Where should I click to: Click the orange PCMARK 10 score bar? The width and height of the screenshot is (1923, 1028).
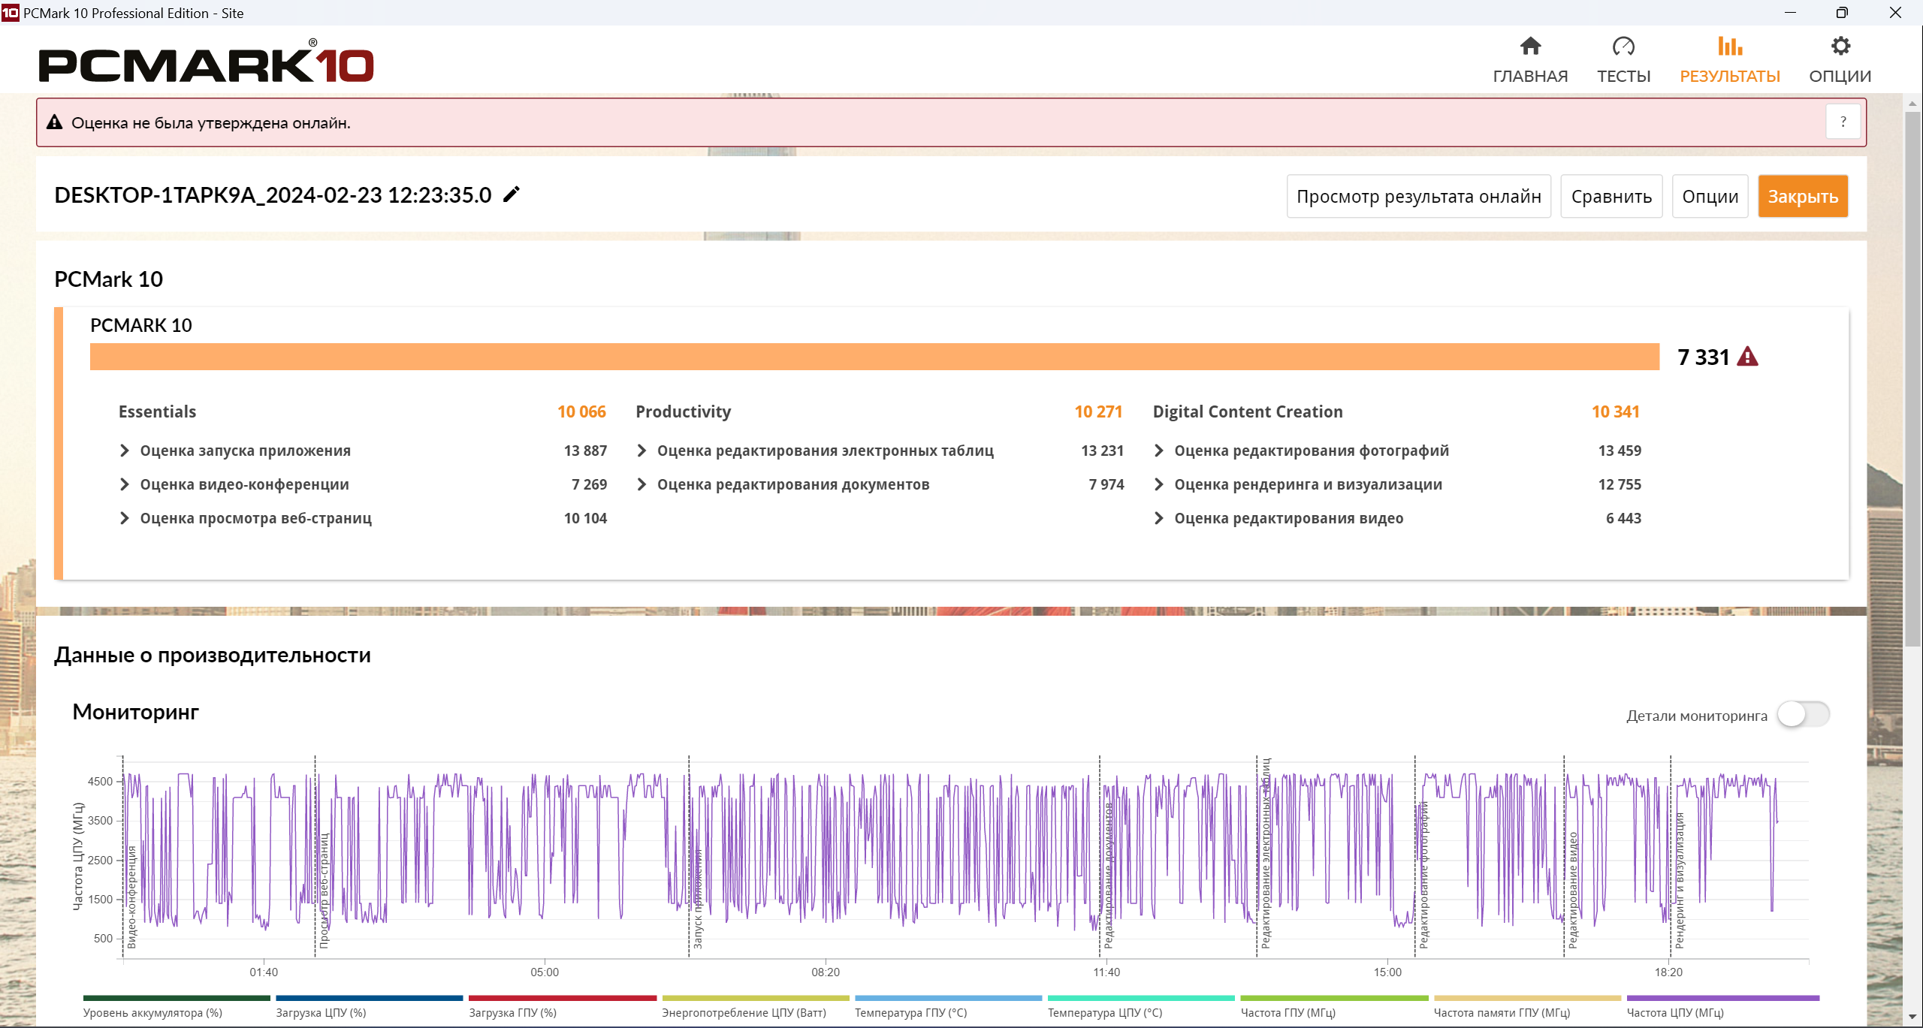point(874,357)
